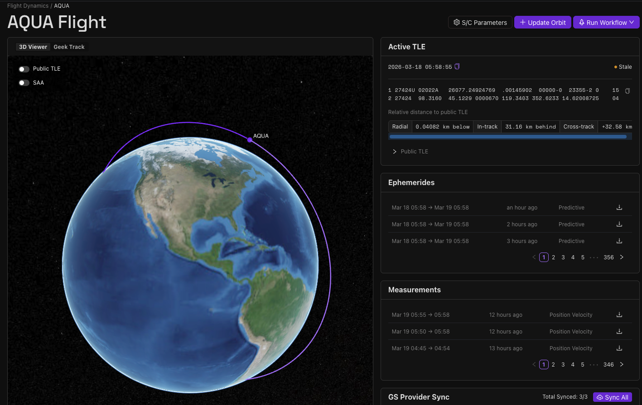Image resolution: width=642 pixels, height=405 pixels.
Task: Open Ephemerides page 5
Action: click(583, 257)
